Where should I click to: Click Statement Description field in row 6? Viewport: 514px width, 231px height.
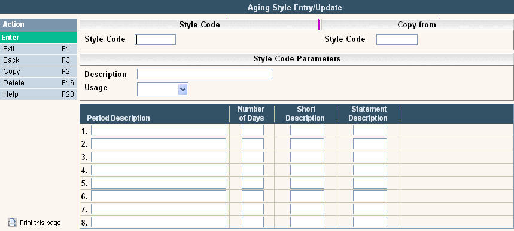[370, 196]
